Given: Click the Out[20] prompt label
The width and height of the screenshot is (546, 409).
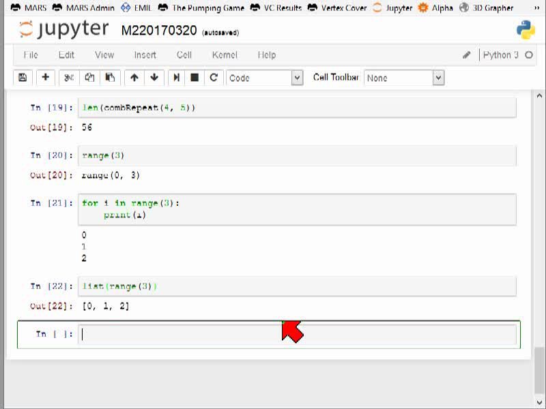Looking at the screenshot, I should pyautogui.click(x=52, y=175).
